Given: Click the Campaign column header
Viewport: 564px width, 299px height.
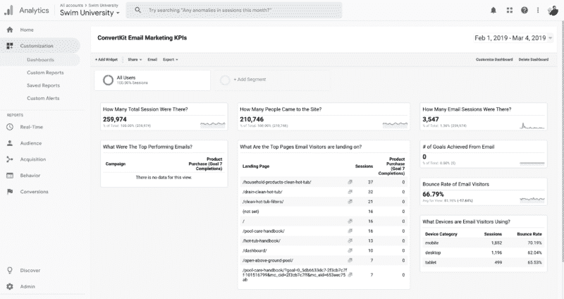Looking at the screenshot, I should (116, 164).
